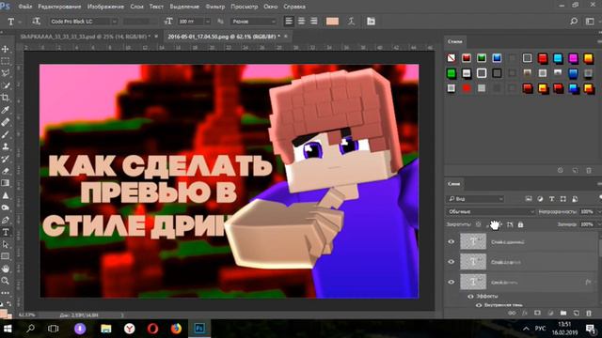Screen dimensions: 602x338
Task: Select the Hand tool in toolbox
Action: point(6,269)
